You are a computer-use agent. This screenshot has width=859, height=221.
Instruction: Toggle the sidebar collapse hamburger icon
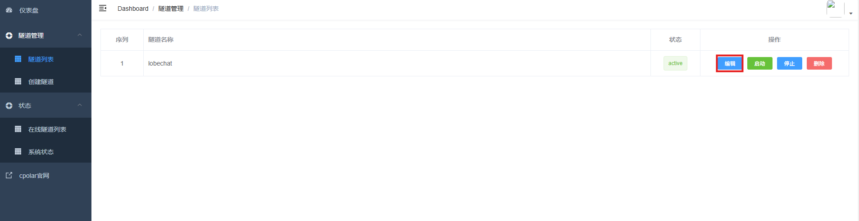[x=103, y=8]
